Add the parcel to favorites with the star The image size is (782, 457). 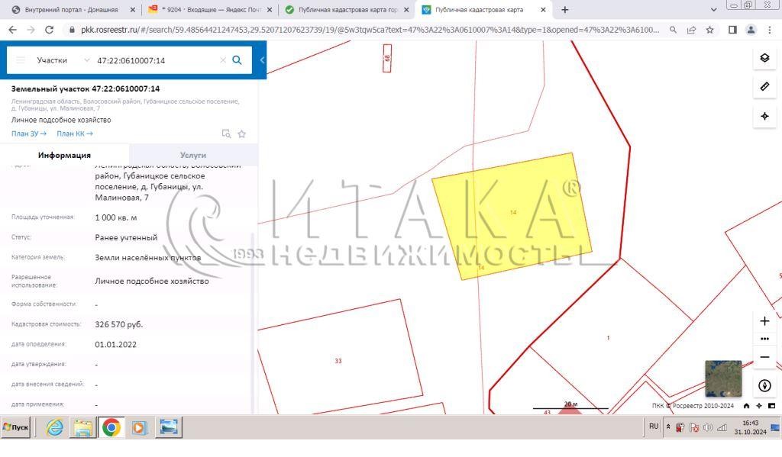(242, 134)
